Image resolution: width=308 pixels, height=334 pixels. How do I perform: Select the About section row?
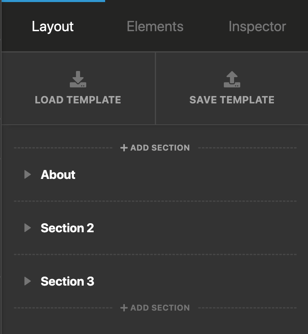pos(155,174)
